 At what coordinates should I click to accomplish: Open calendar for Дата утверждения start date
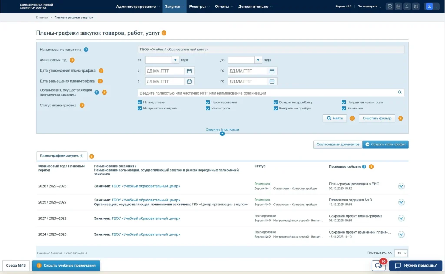point(189,71)
